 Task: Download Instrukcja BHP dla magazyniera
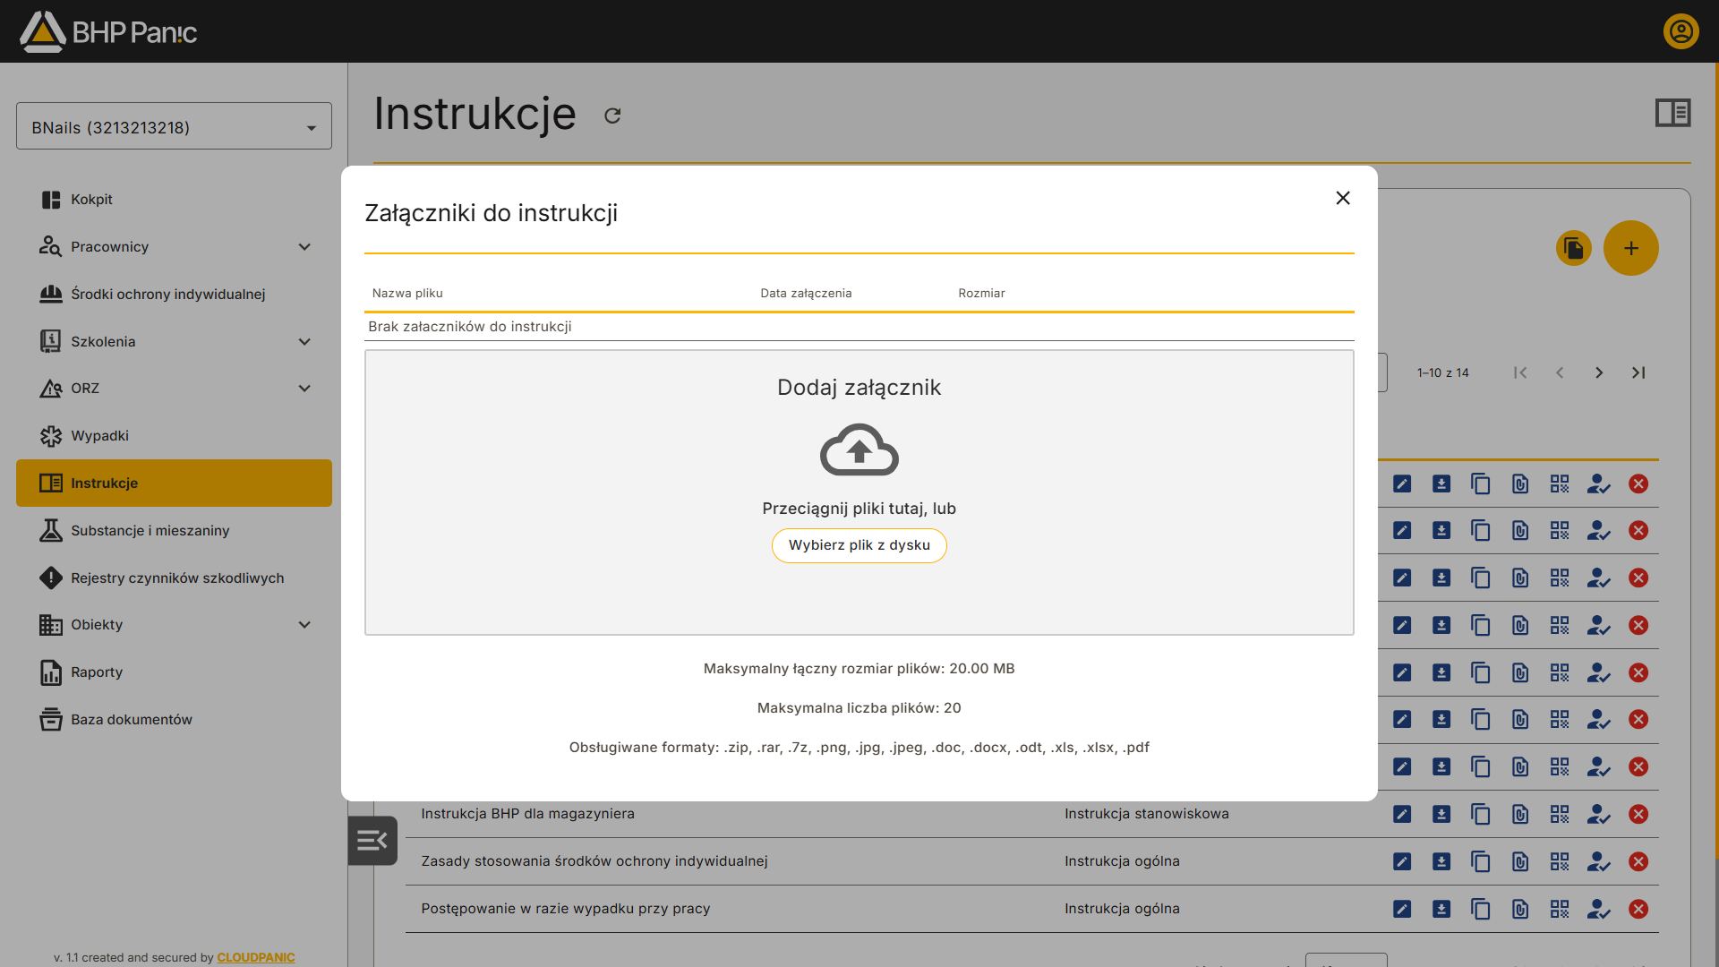click(x=1441, y=814)
